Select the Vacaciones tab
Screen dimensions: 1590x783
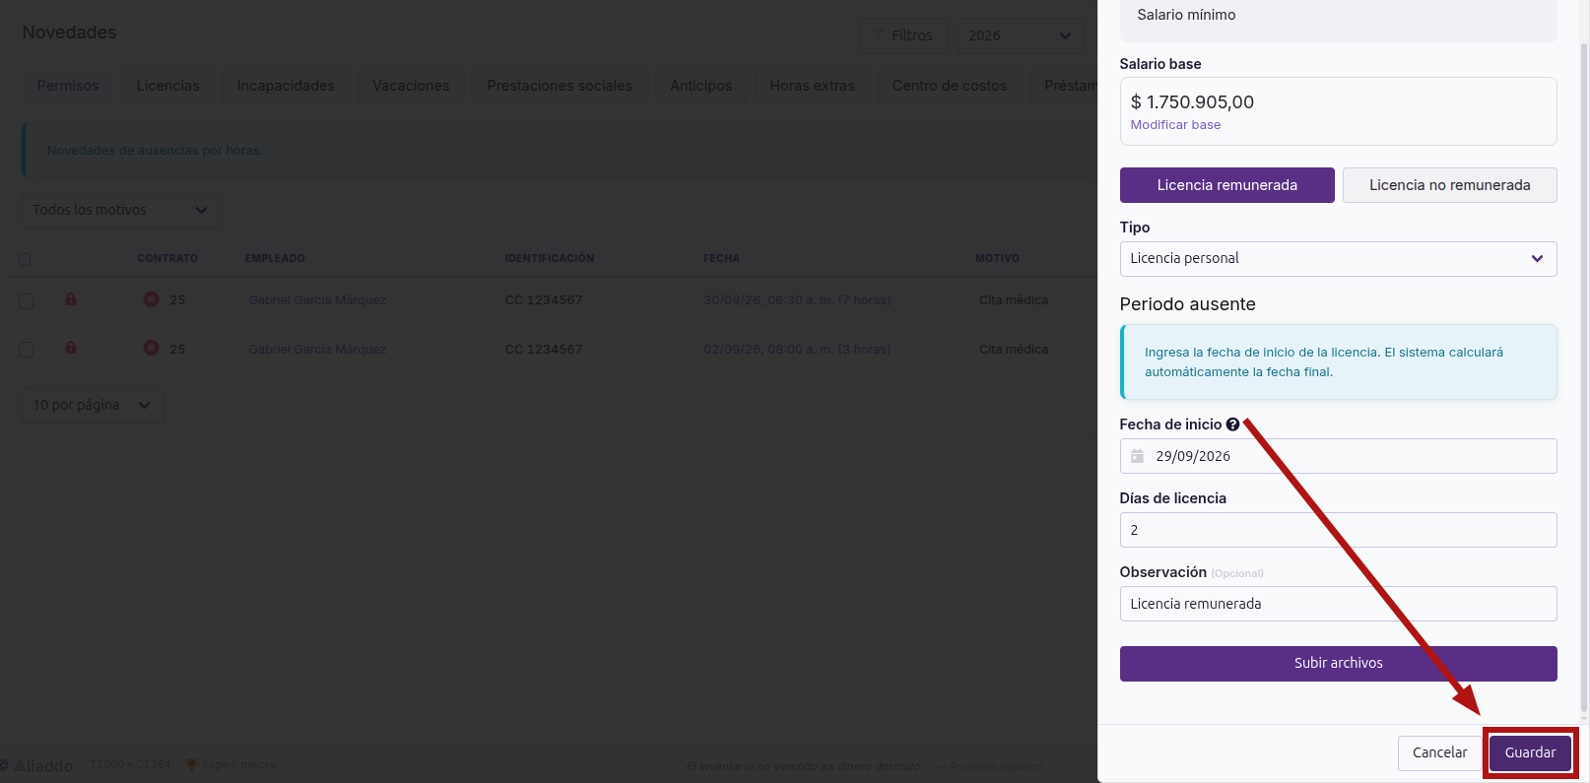tap(411, 86)
